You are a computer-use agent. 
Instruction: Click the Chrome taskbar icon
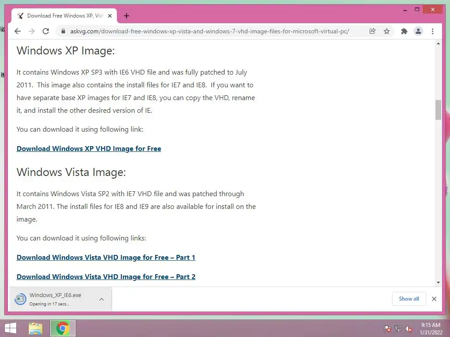(62, 328)
